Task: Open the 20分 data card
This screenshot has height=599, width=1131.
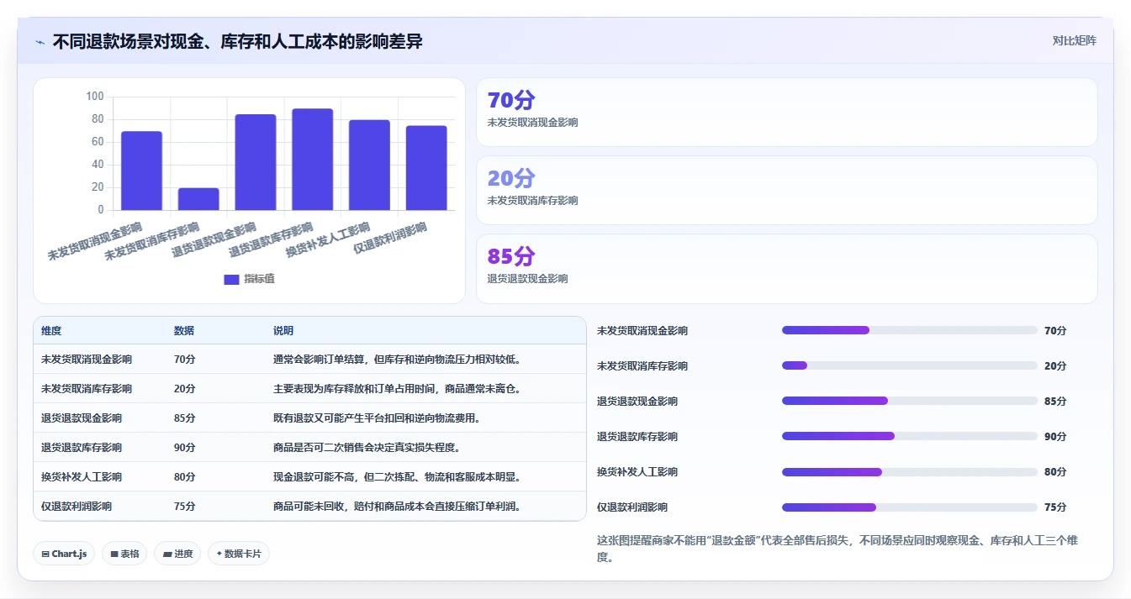Action: click(x=786, y=191)
